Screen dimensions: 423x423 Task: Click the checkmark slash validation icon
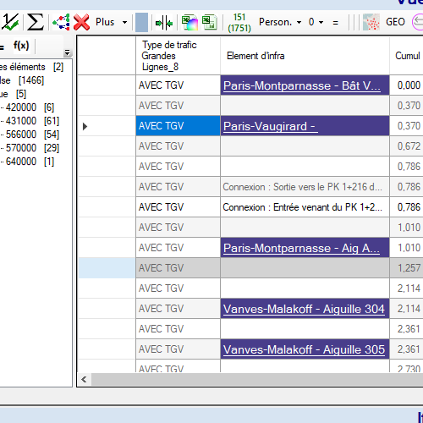[10, 22]
